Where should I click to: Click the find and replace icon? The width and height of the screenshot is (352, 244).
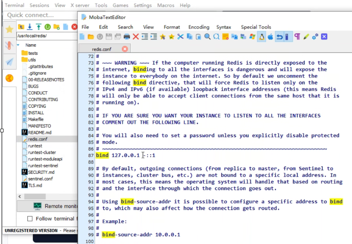(x=216, y=36)
